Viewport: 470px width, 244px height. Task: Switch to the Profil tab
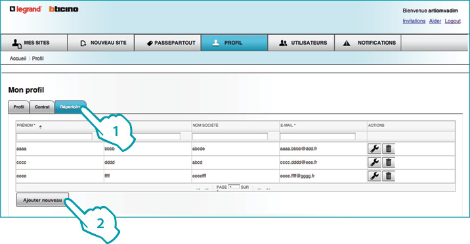[x=19, y=107]
